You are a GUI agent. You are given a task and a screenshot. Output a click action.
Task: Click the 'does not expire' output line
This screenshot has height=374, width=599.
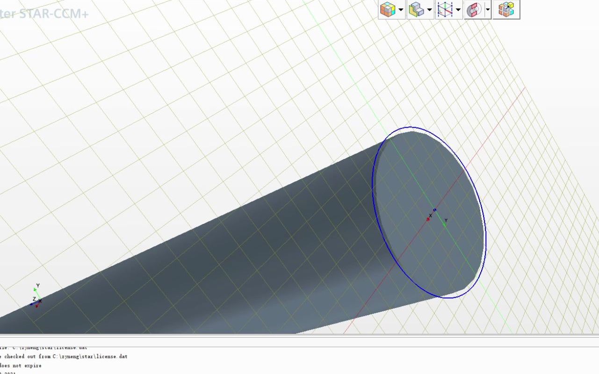[21, 366]
